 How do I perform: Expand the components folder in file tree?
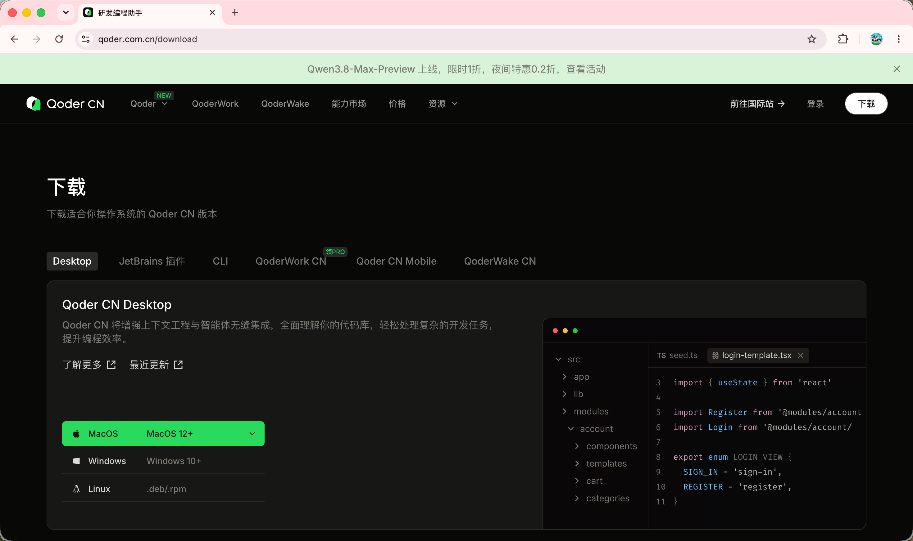click(x=577, y=446)
